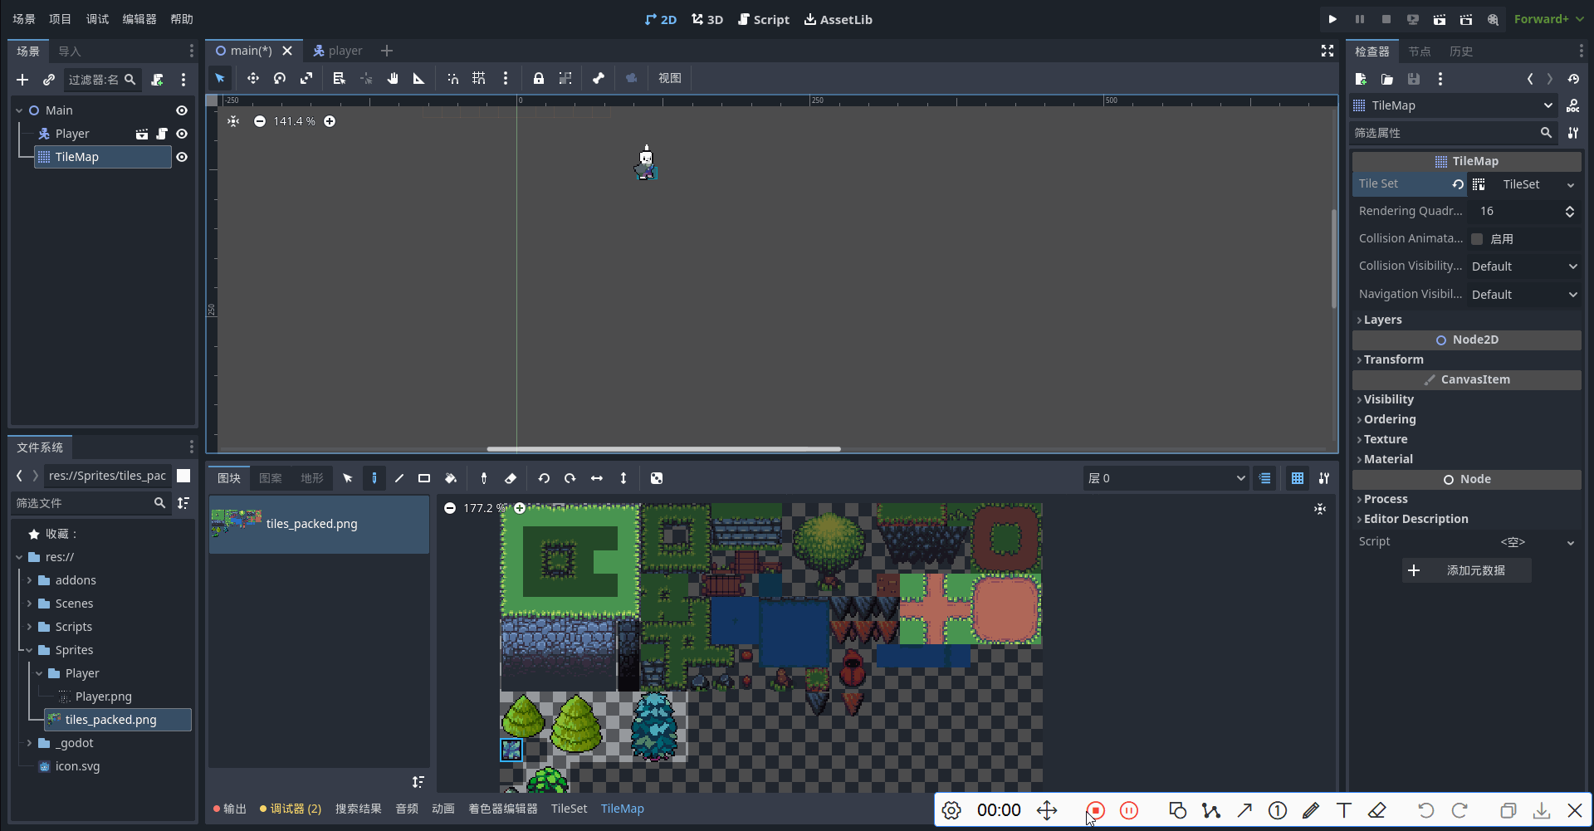
Task: Enable the Collision Animatable checkbox
Action: coord(1478,238)
